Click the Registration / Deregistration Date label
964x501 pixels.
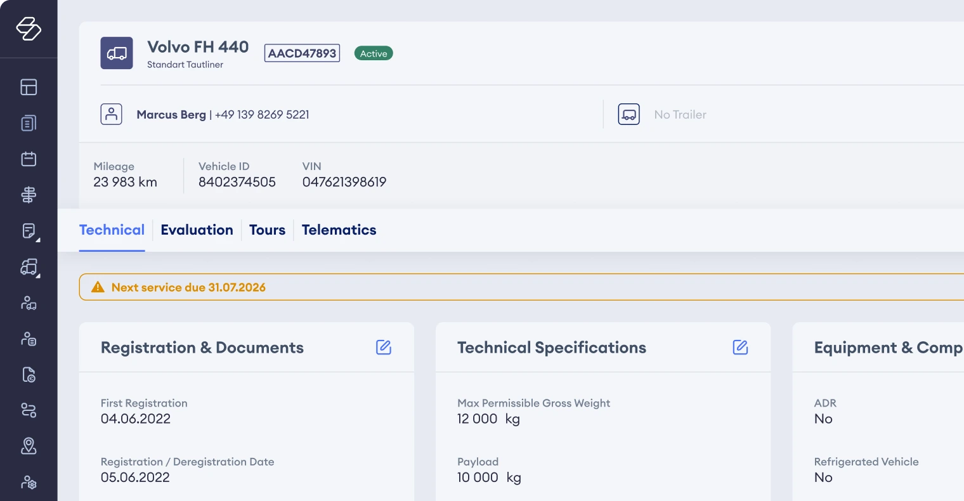click(188, 462)
